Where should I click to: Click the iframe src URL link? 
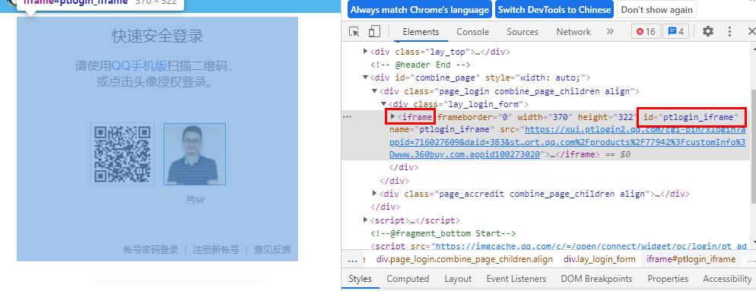[x=567, y=142]
